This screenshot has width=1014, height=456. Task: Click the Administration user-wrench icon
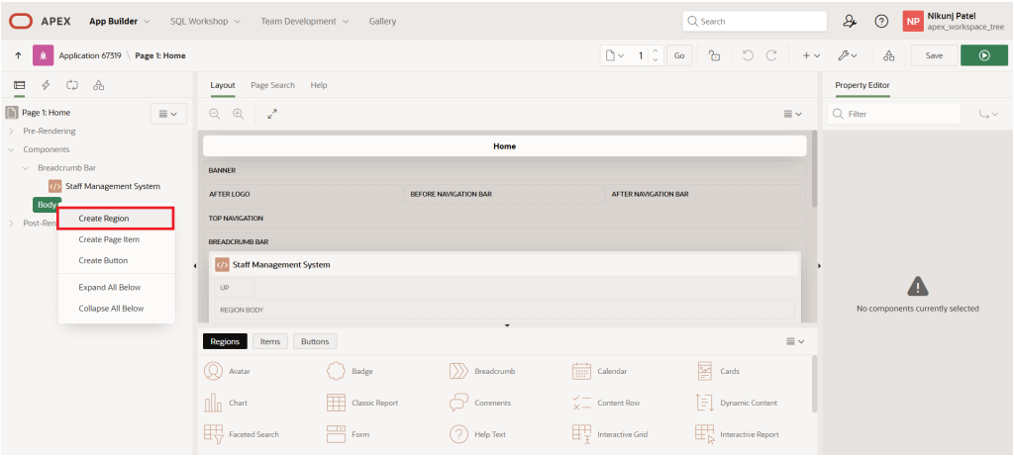click(x=849, y=21)
